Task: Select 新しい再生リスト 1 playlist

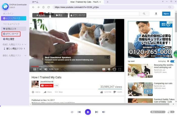Action: click(14, 49)
